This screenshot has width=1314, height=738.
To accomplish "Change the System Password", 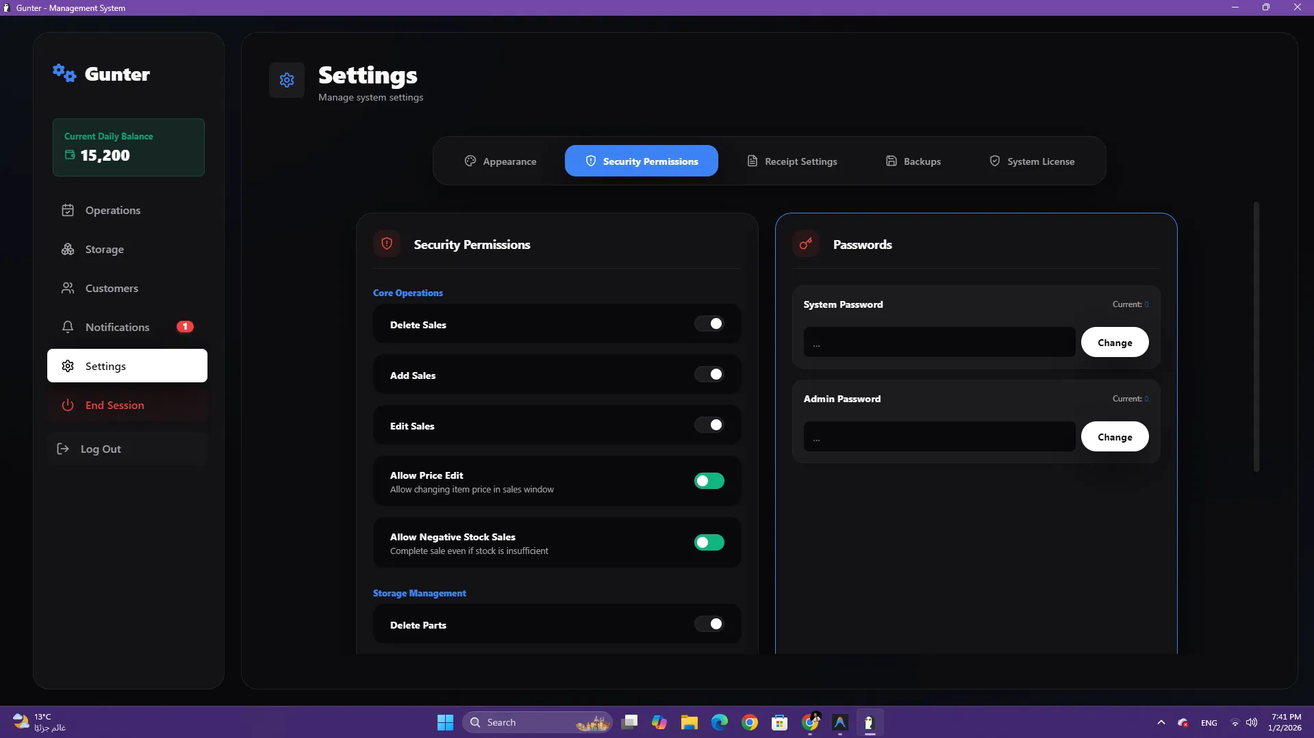I will tap(1115, 342).
